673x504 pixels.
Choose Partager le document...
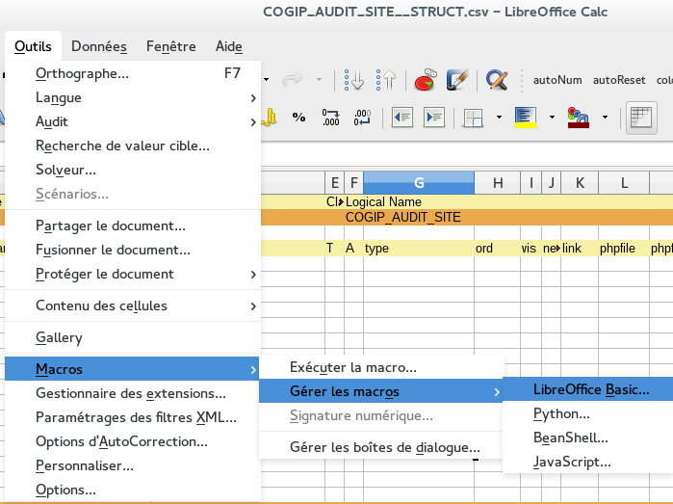[133, 226]
